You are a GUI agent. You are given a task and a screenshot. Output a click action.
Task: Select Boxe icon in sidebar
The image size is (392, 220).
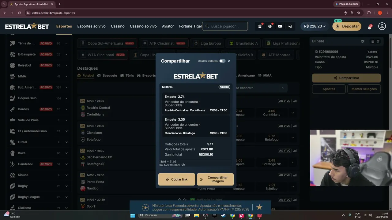click(x=13, y=153)
